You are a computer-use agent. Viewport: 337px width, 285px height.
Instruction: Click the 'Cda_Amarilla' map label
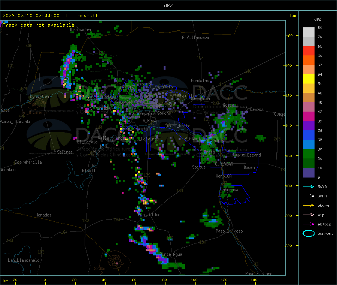click(28, 162)
